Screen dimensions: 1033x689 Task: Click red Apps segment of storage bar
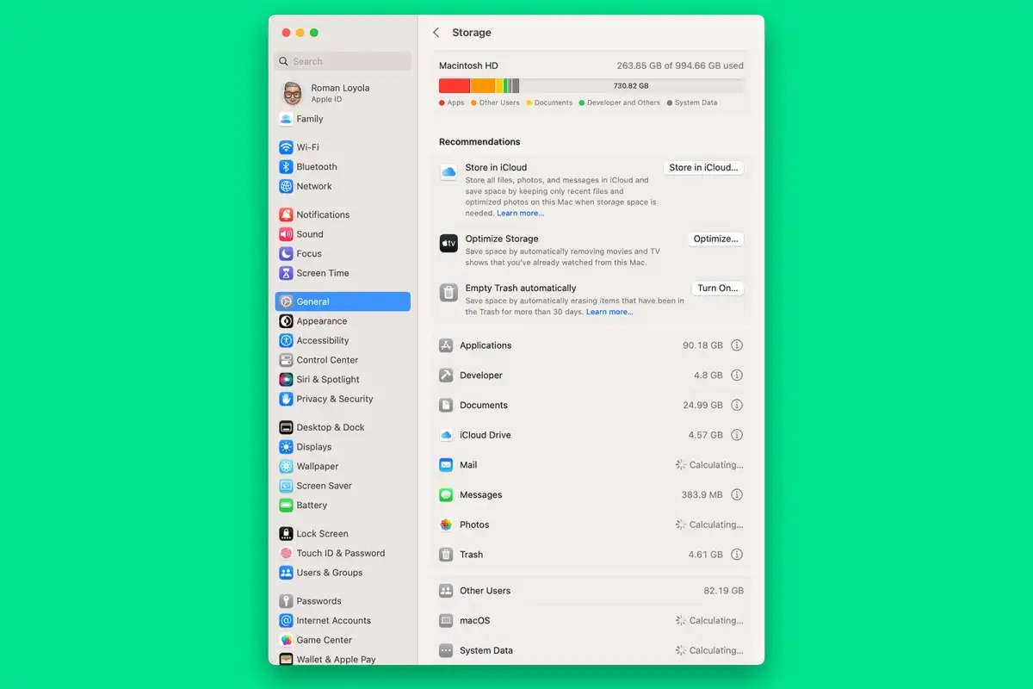pyautogui.click(x=455, y=86)
